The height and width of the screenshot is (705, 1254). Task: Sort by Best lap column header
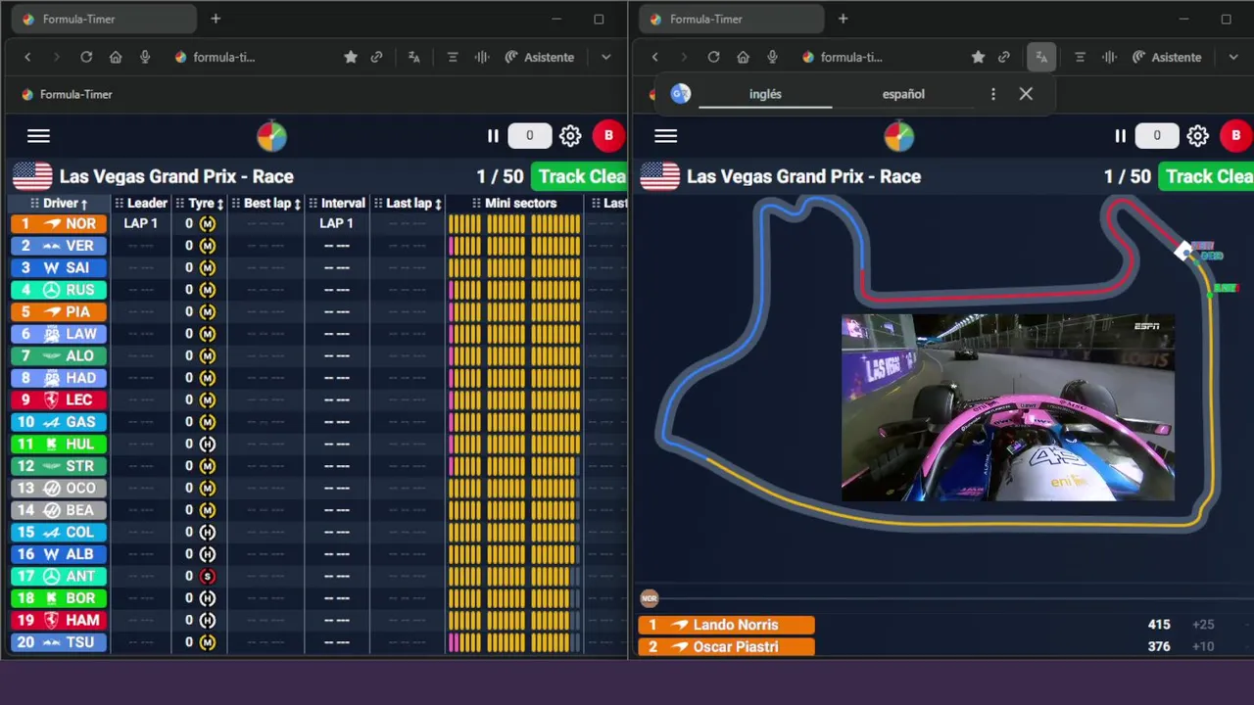click(x=266, y=203)
